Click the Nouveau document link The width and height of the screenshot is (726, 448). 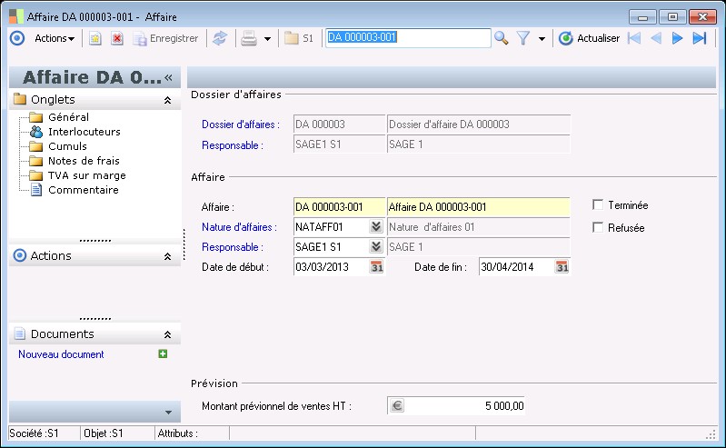coord(61,354)
